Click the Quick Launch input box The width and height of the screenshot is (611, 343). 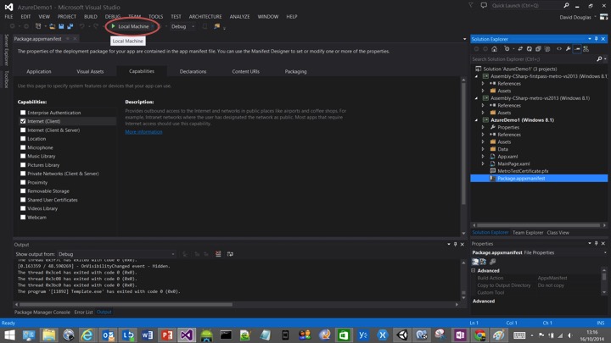[x=526, y=5]
